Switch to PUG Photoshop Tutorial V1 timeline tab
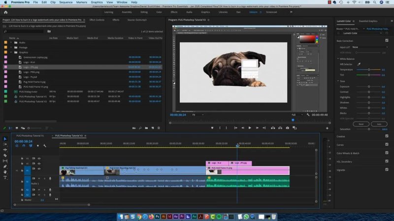The height and width of the screenshot is (221, 394). (x=30, y=136)
